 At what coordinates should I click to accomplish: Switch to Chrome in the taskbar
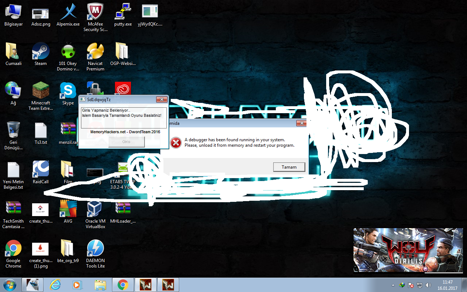[x=123, y=285]
